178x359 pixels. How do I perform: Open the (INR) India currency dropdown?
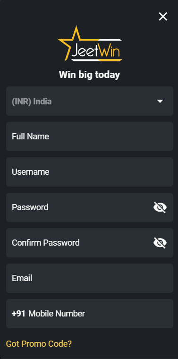(x=90, y=101)
